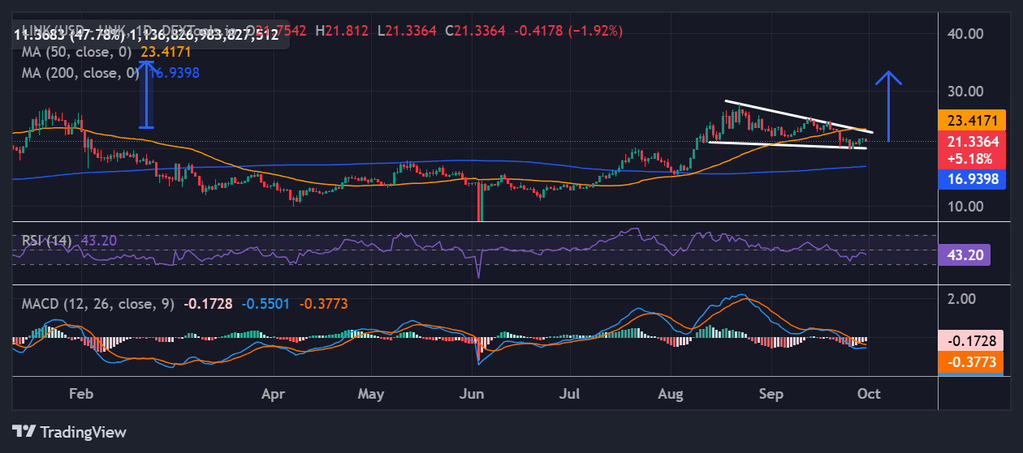Click the LINK/USD symbol title
The height and width of the screenshot is (453, 1023).
[x=49, y=31]
